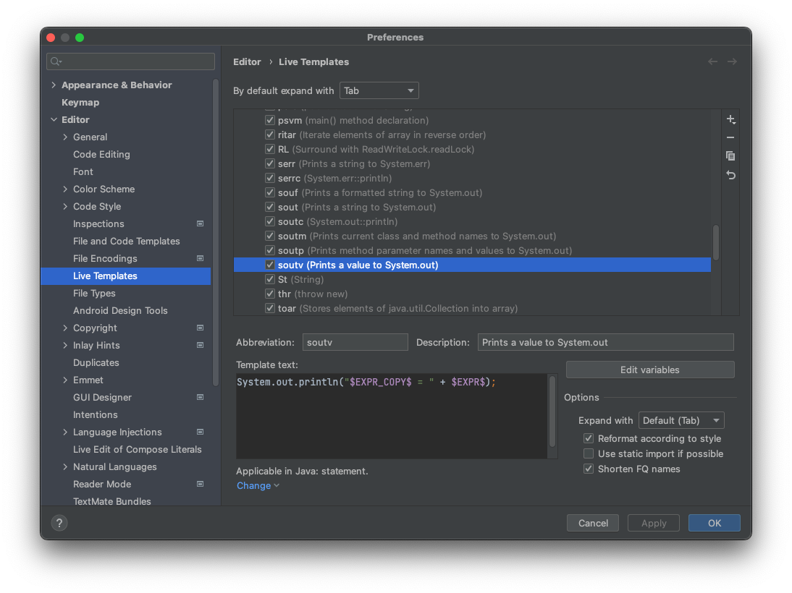The image size is (792, 593).
Task: Toggle the thr template checkbox
Action: [x=270, y=294]
